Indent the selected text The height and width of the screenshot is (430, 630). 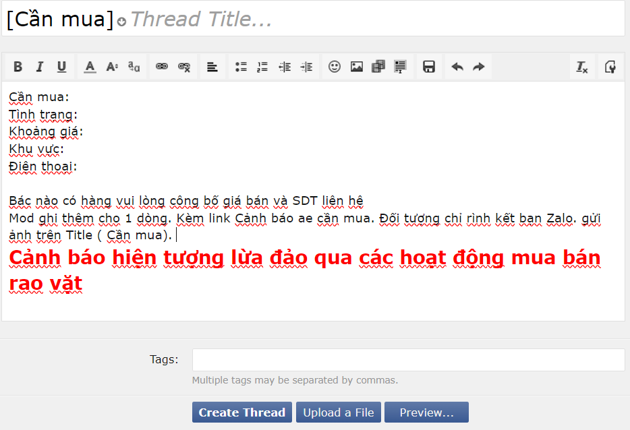click(x=306, y=67)
